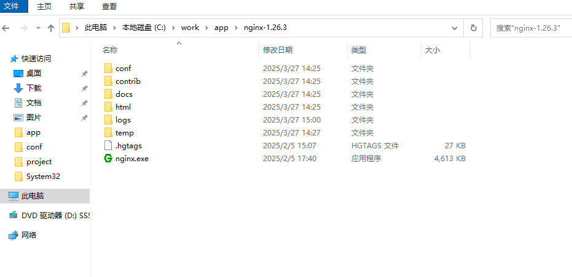This screenshot has height=277, width=572.
Task: Navigate to app in address path
Action: point(221,28)
